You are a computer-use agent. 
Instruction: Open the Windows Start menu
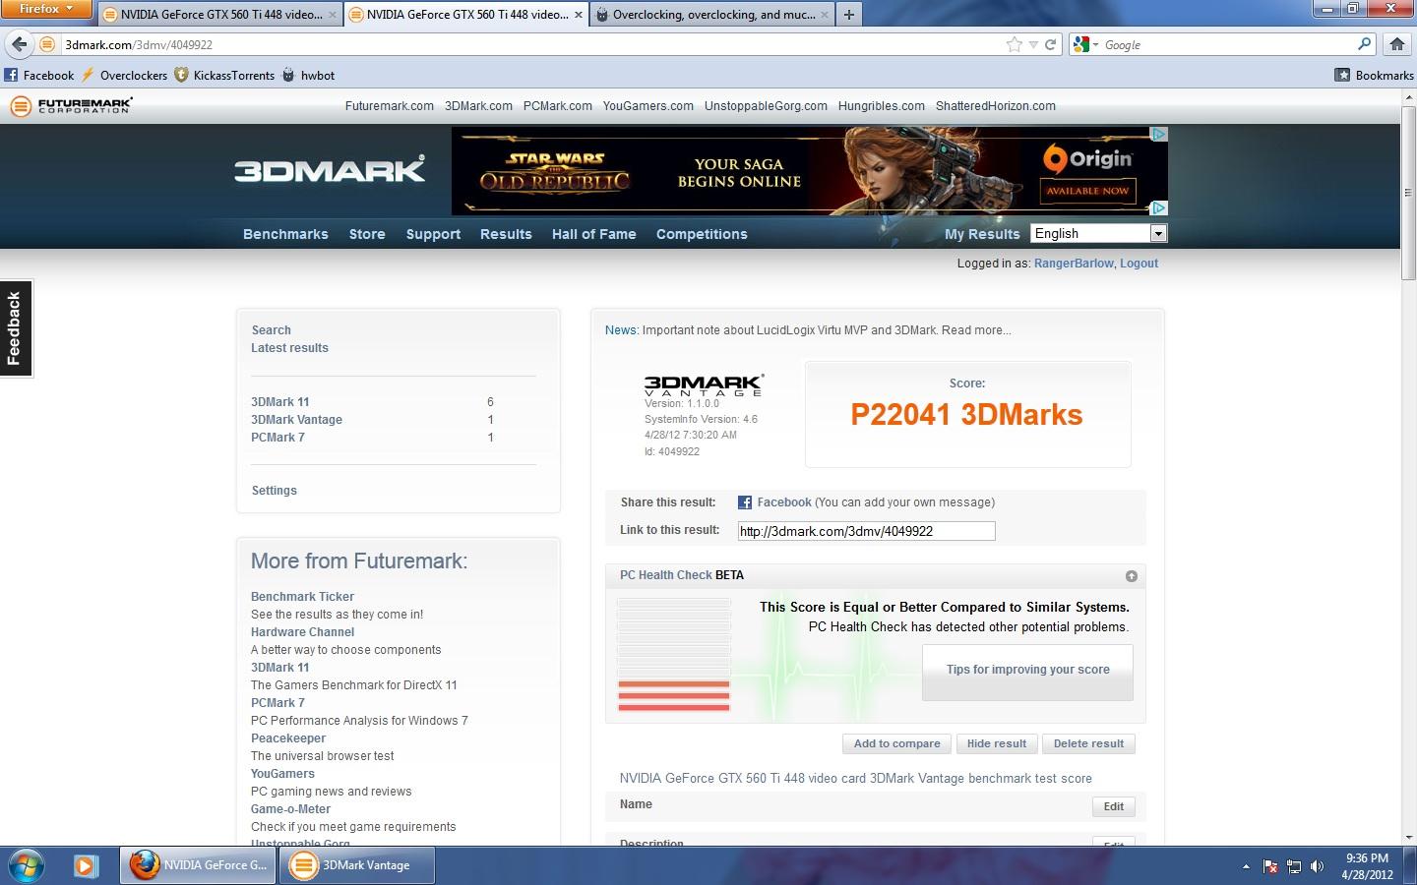[27, 865]
